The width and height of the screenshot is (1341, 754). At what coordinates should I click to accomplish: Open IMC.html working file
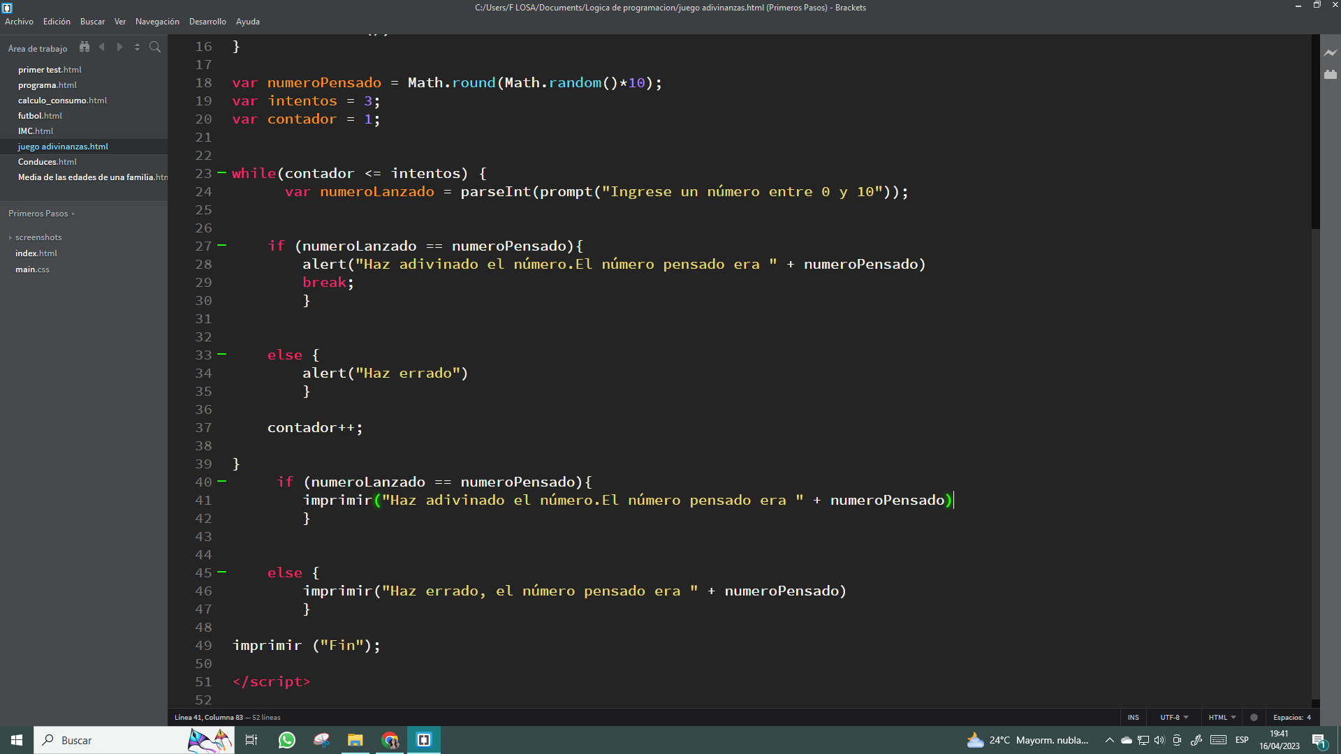coord(84,131)
